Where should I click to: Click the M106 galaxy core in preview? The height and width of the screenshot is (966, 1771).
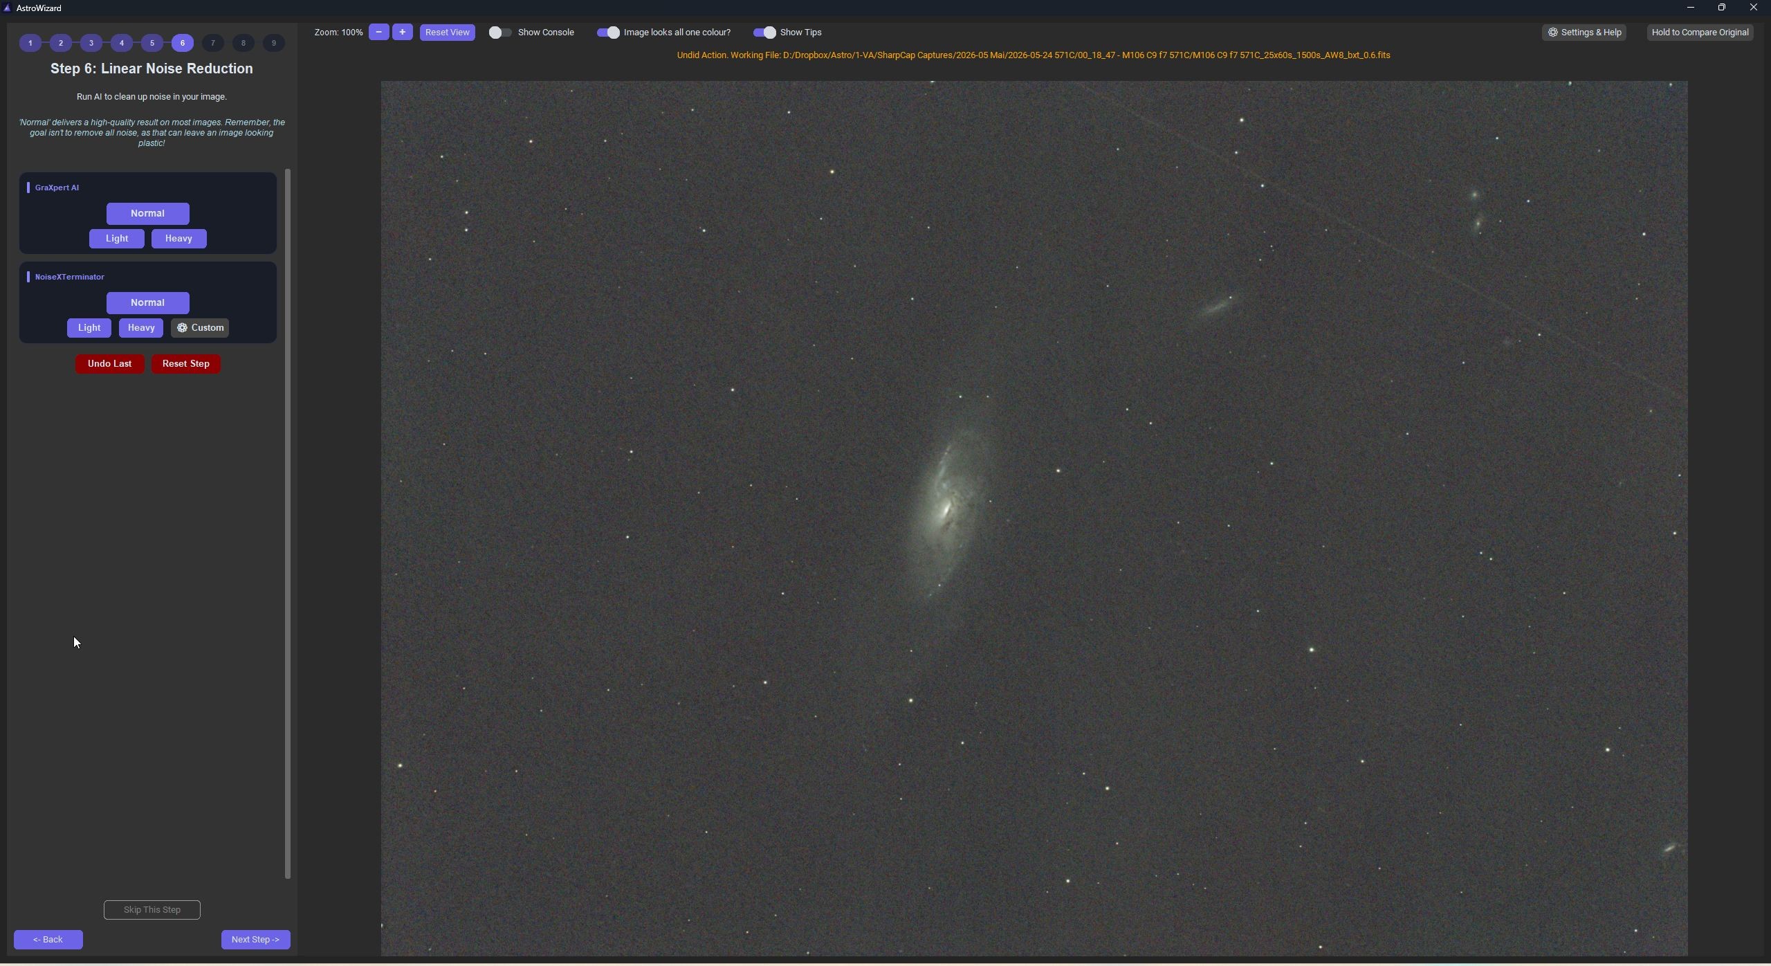click(946, 511)
